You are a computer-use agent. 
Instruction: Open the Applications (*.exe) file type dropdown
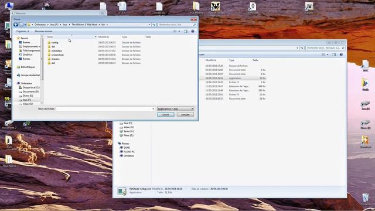(x=175, y=109)
